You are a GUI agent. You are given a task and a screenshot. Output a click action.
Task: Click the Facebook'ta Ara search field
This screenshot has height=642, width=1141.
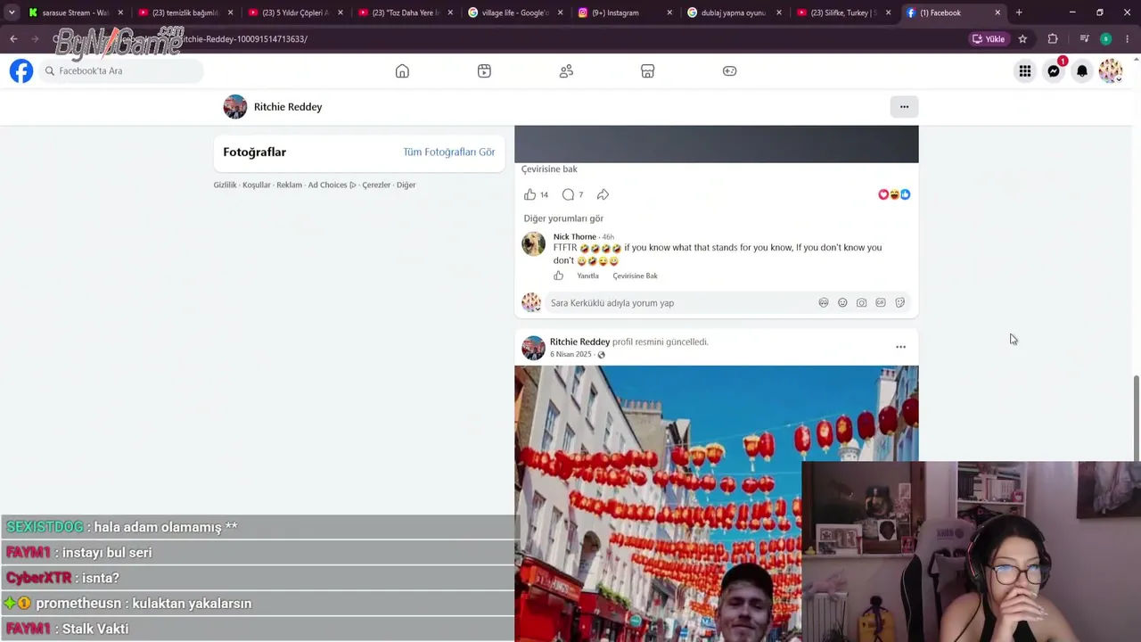pyautogui.click(x=120, y=71)
